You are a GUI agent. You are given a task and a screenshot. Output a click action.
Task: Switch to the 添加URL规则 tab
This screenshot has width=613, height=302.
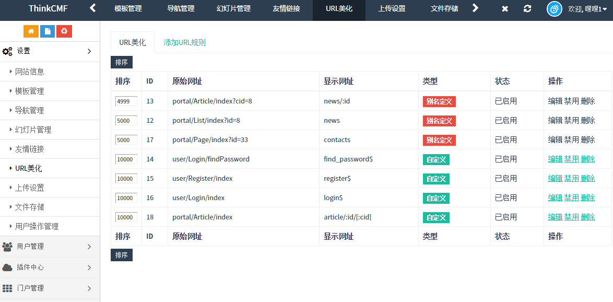pyautogui.click(x=184, y=42)
